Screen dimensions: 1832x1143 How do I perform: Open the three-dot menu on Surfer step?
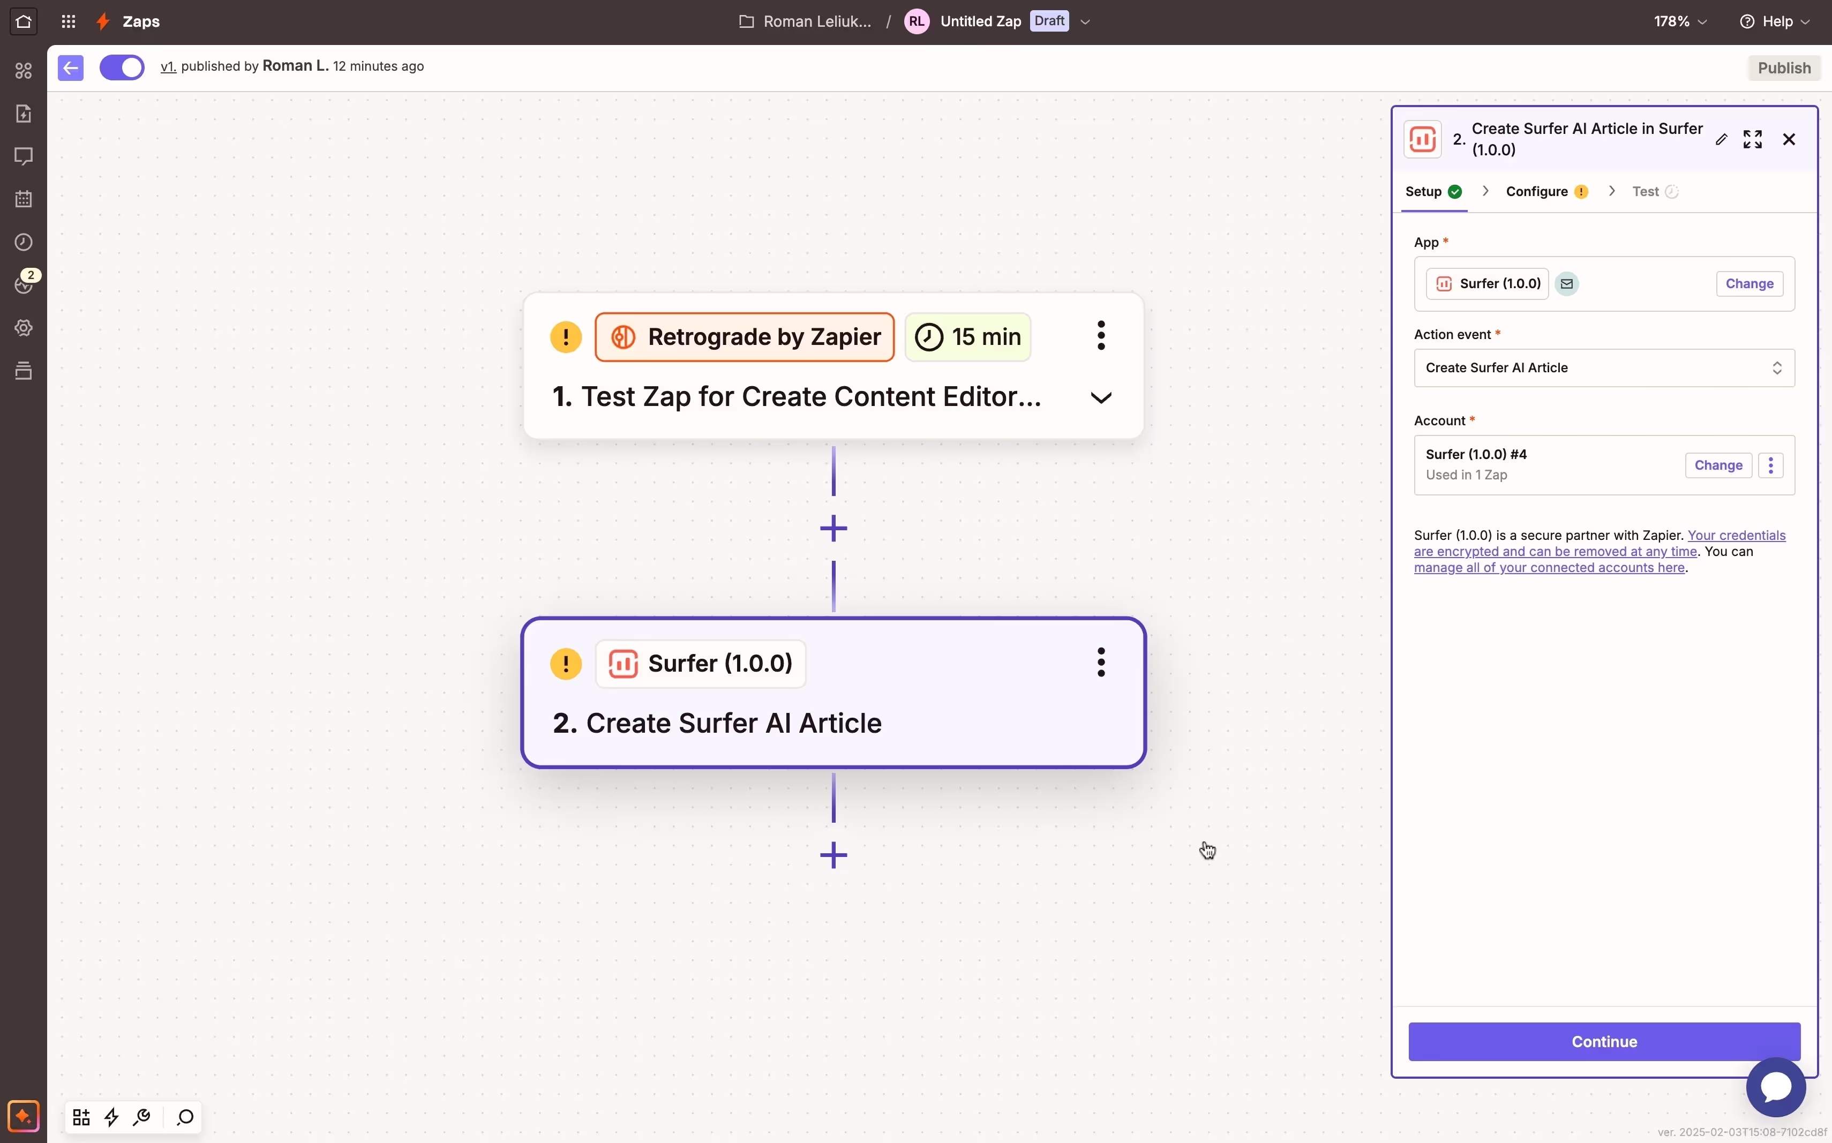[1101, 662]
